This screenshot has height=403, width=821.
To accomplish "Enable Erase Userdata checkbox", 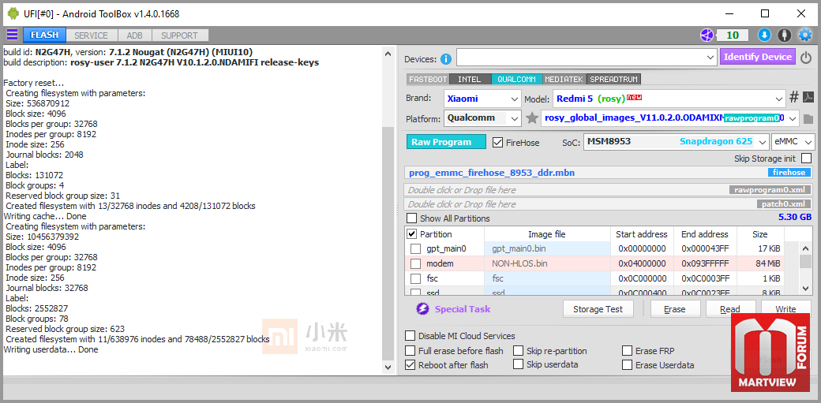I will (628, 365).
